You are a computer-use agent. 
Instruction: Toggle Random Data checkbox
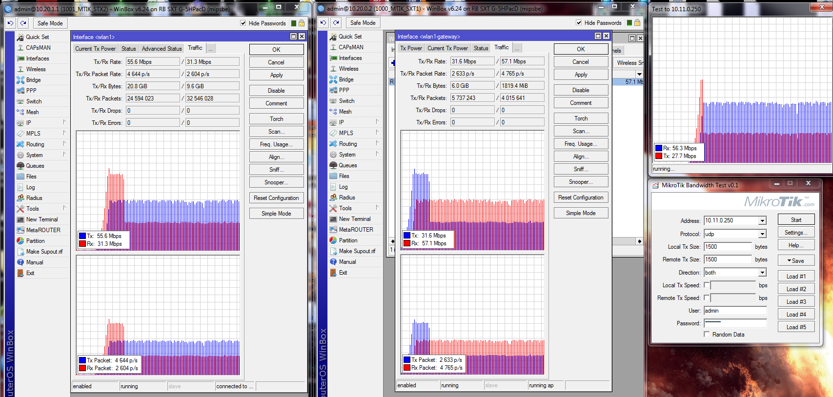(707, 334)
